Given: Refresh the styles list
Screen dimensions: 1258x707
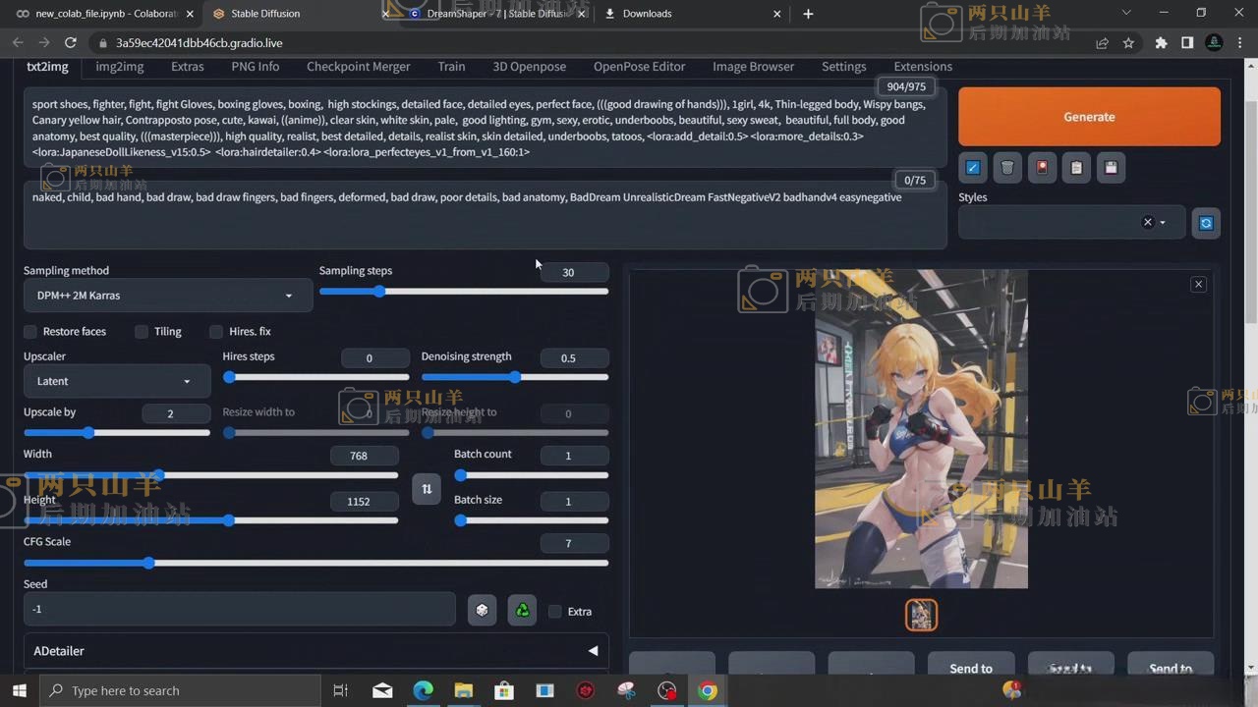Looking at the screenshot, I should point(1206,223).
